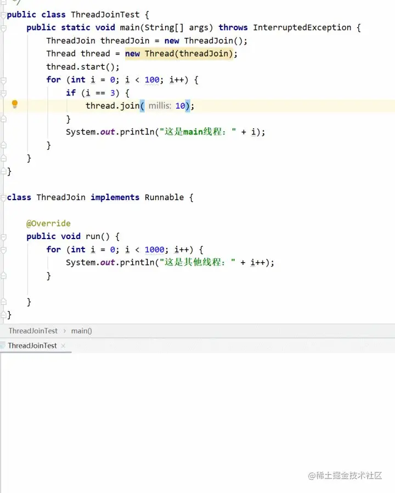Image resolution: width=395 pixels, height=493 pixels.
Task: Collapse the 'for (int i = 0; i < 1000' loop fold
Action: [x=3, y=250]
